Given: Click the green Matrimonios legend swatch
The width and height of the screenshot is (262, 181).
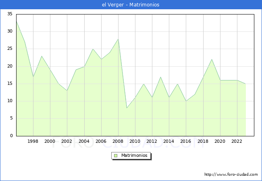Looking at the screenshot, I should coord(116,156).
